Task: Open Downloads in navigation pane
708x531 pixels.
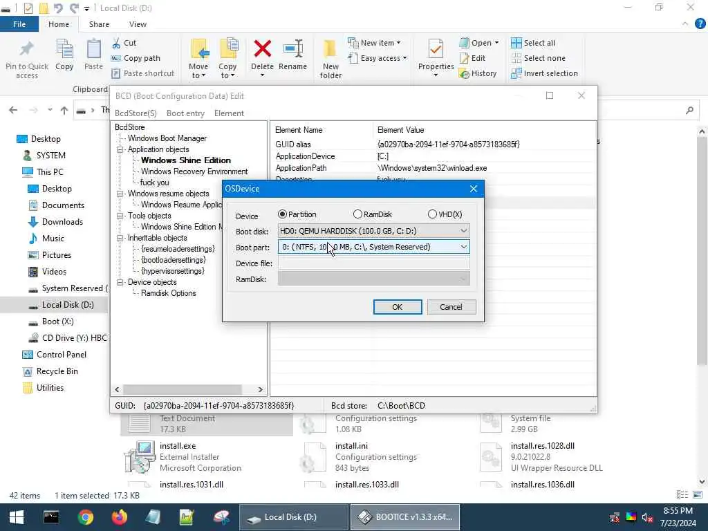Action: 55,222
